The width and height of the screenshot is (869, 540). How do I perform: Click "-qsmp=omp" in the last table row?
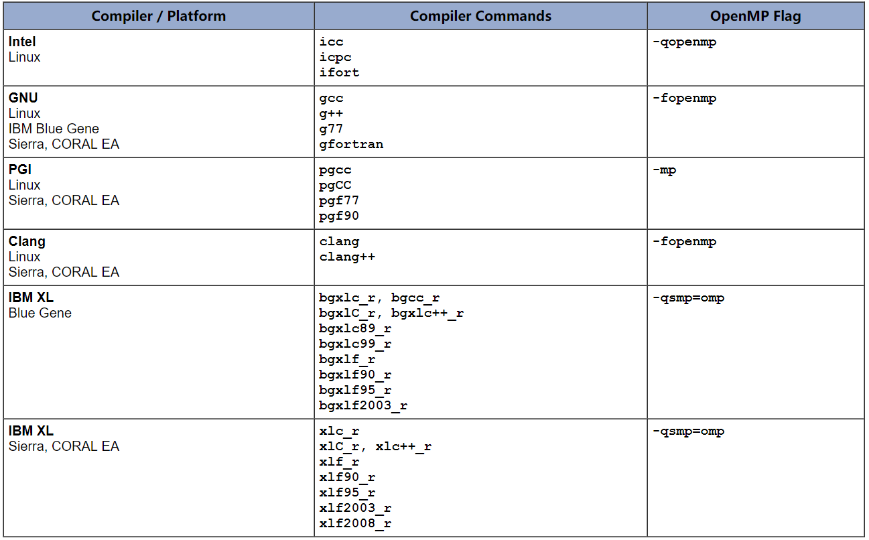click(x=688, y=431)
